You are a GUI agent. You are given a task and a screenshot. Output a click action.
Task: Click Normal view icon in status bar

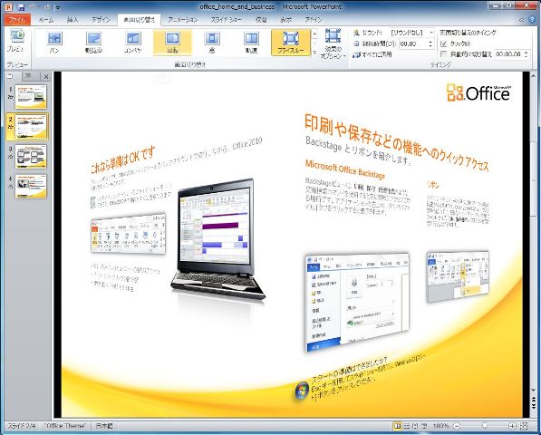[397, 426]
